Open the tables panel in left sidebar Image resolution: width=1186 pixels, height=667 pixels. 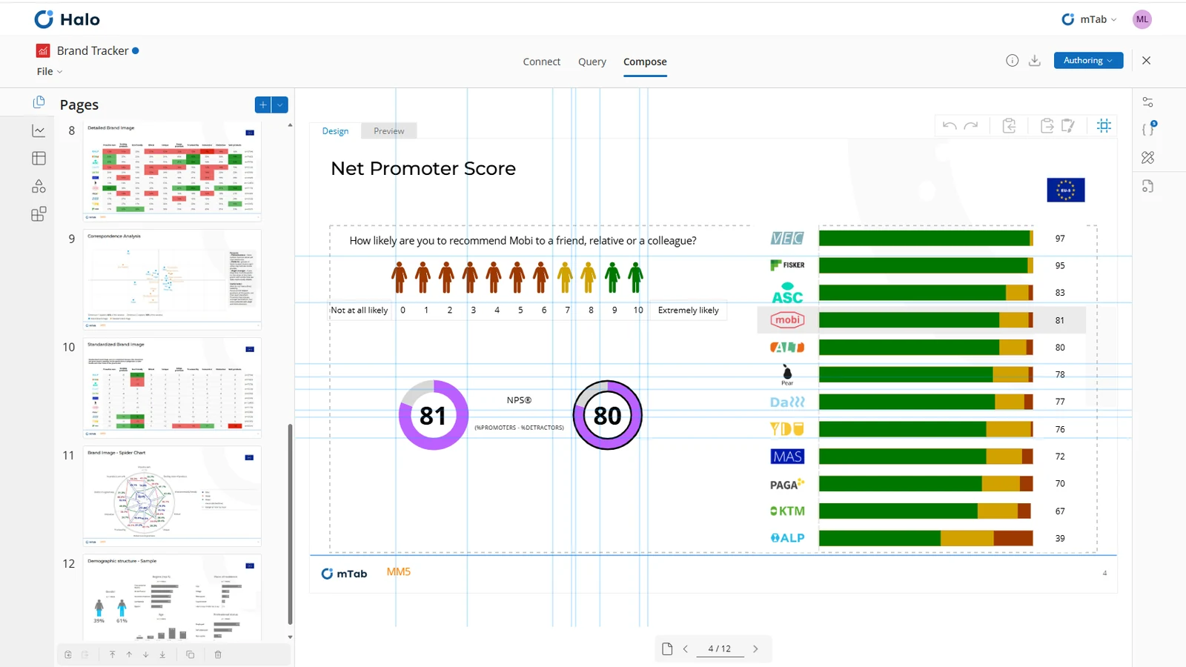coord(39,158)
